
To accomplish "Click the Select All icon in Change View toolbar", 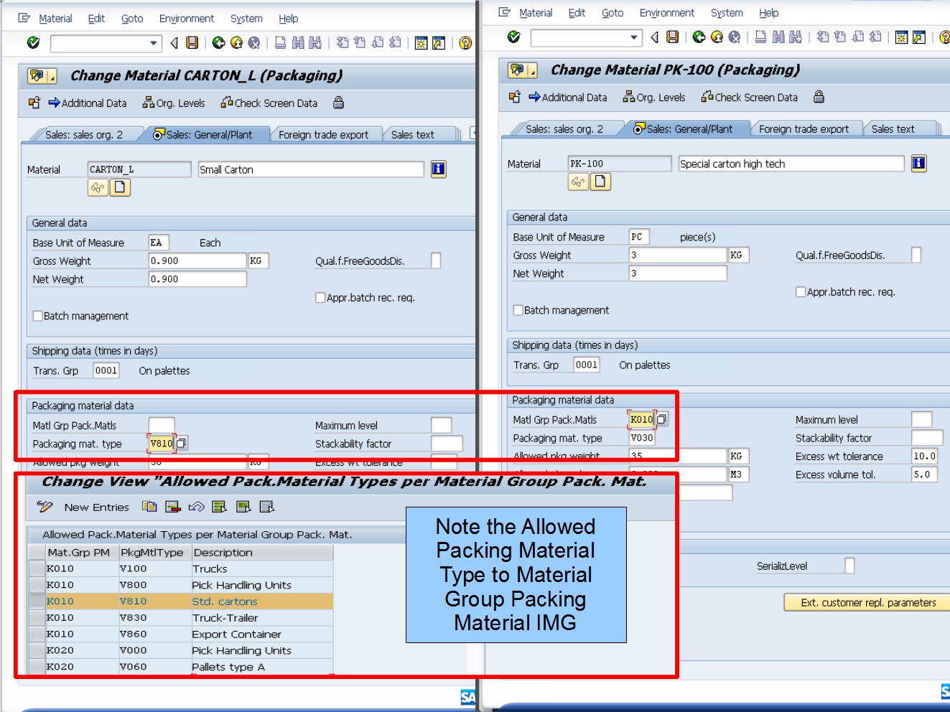I will click(x=220, y=507).
